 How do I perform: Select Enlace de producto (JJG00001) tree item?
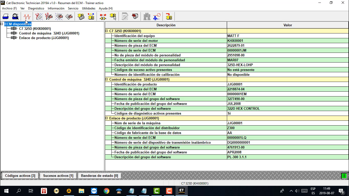tap(44, 38)
